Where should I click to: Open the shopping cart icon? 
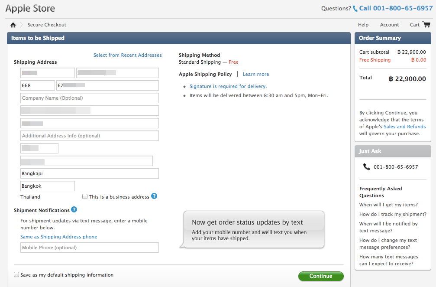coord(426,25)
